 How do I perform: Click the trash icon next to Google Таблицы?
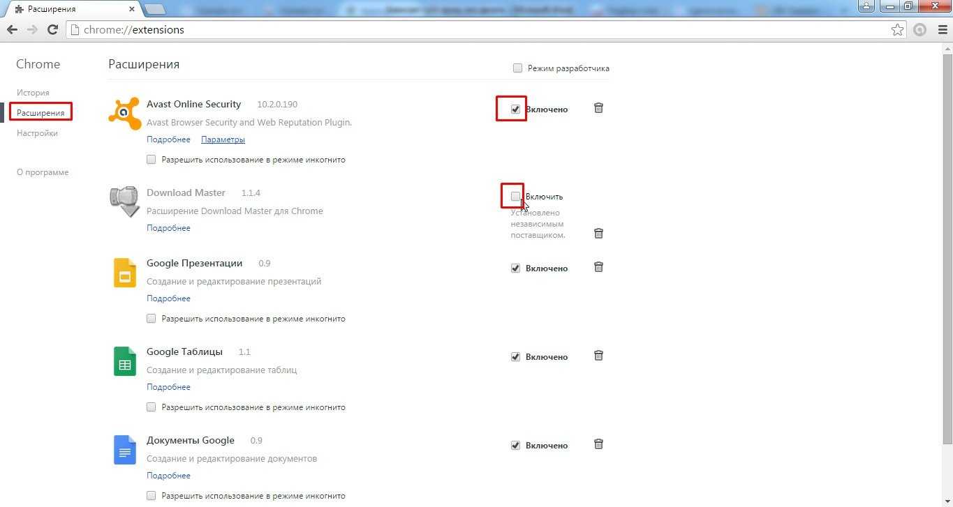point(598,356)
